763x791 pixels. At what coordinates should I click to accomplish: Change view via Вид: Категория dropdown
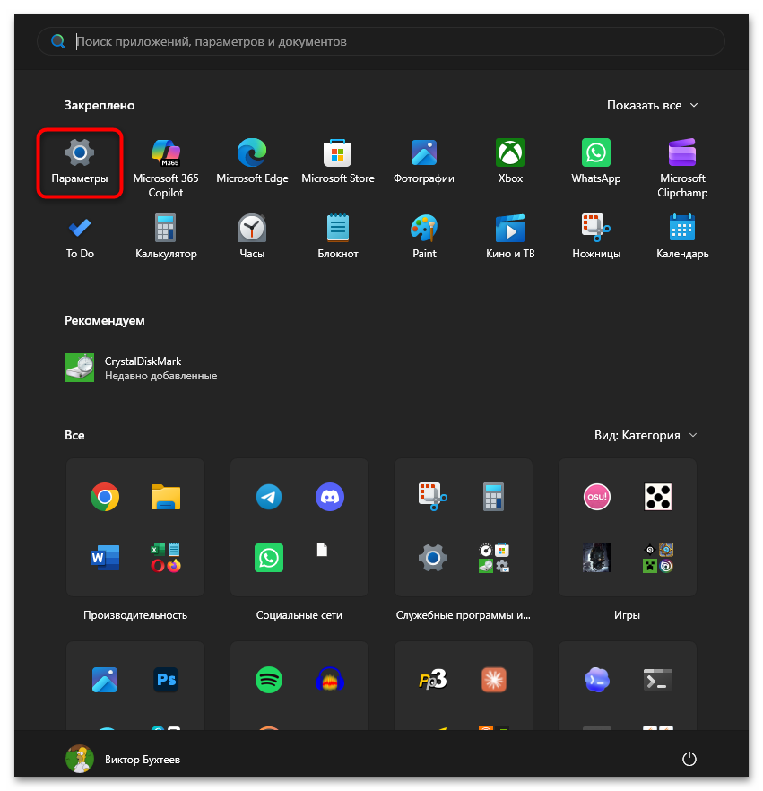(645, 435)
